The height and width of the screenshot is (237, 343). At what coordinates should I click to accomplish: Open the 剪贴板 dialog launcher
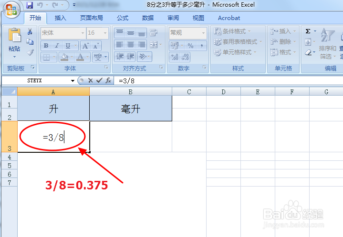33,67
